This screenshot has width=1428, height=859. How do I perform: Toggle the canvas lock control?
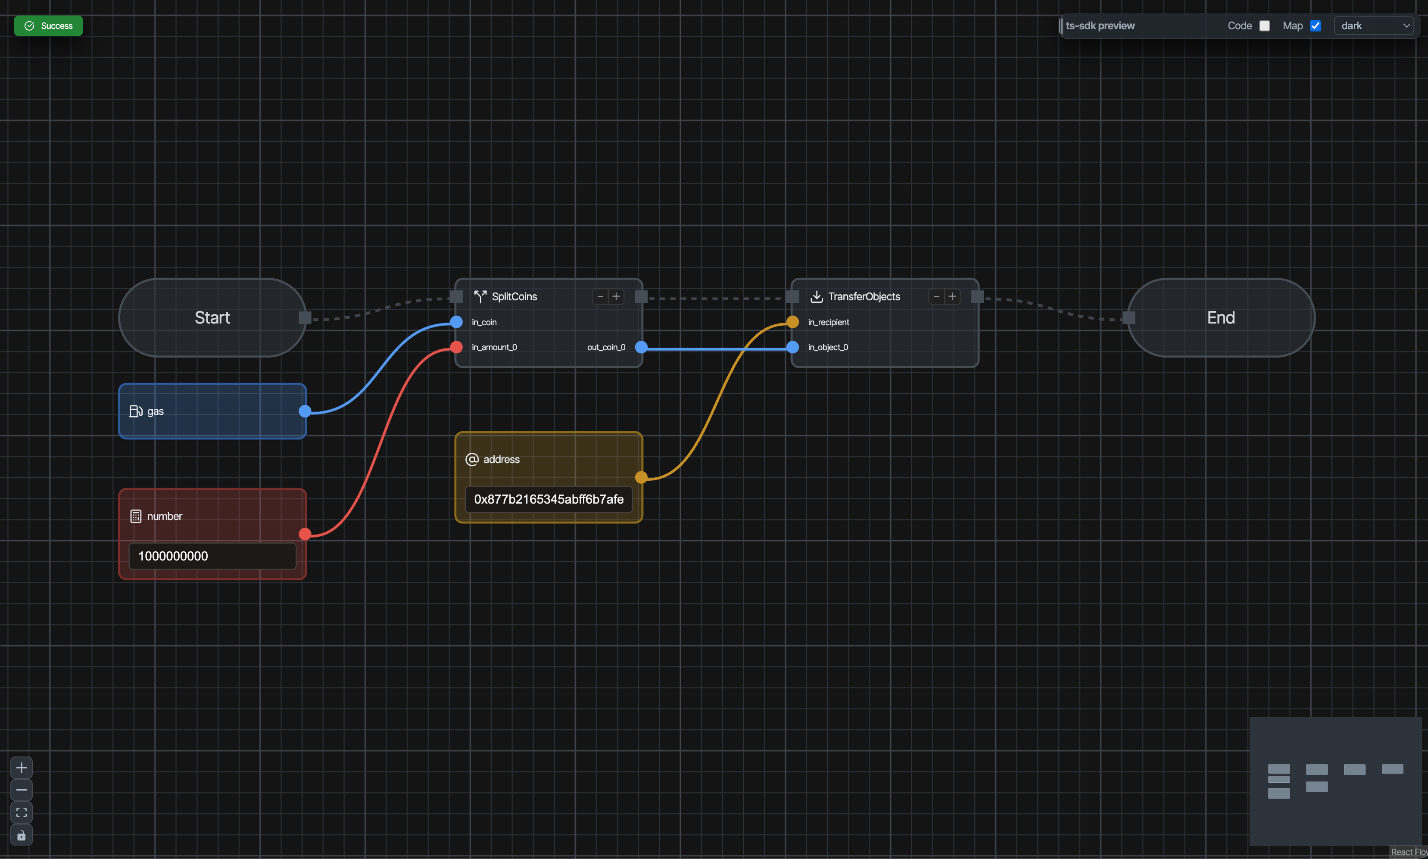click(x=22, y=835)
